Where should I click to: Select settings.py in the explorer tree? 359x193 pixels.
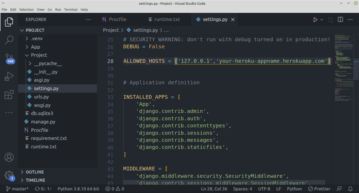[58, 88]
